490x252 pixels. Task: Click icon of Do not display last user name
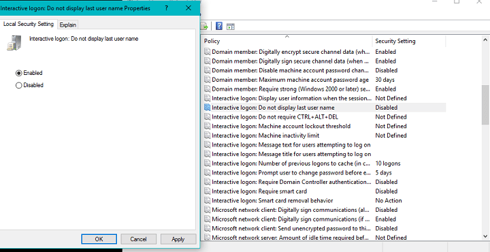tap(207, 108)
